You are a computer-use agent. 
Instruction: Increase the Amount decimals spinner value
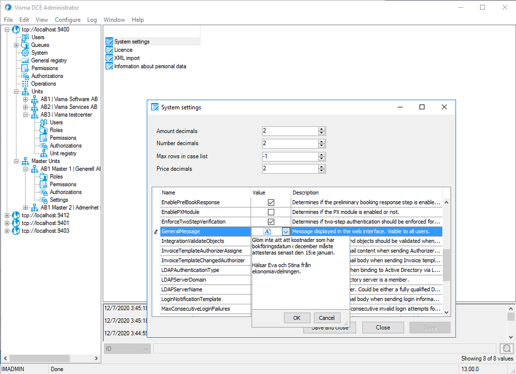pyautogui.click(x=321, y=129)
